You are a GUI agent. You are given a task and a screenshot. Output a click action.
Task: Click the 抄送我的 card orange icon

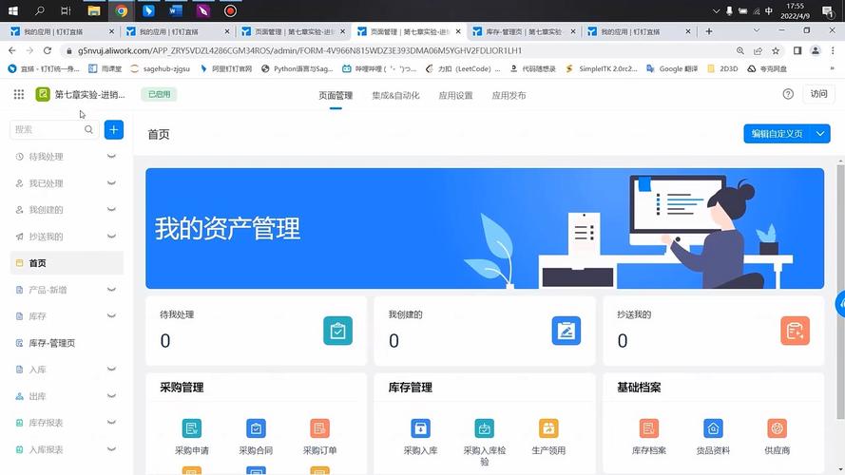point(795,331)
